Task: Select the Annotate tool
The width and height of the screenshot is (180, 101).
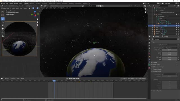Action: [x=3, y=33]
